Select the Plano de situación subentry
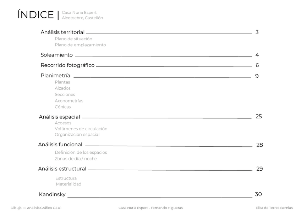Image resolution: width=301 pixels, height=212 pixels. (x=73, y=39)
